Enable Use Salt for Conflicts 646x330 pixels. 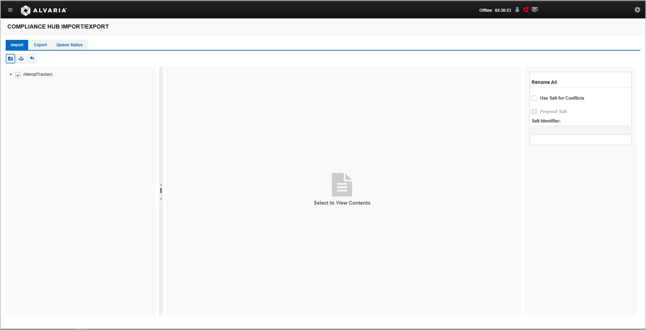pos(534,98)
